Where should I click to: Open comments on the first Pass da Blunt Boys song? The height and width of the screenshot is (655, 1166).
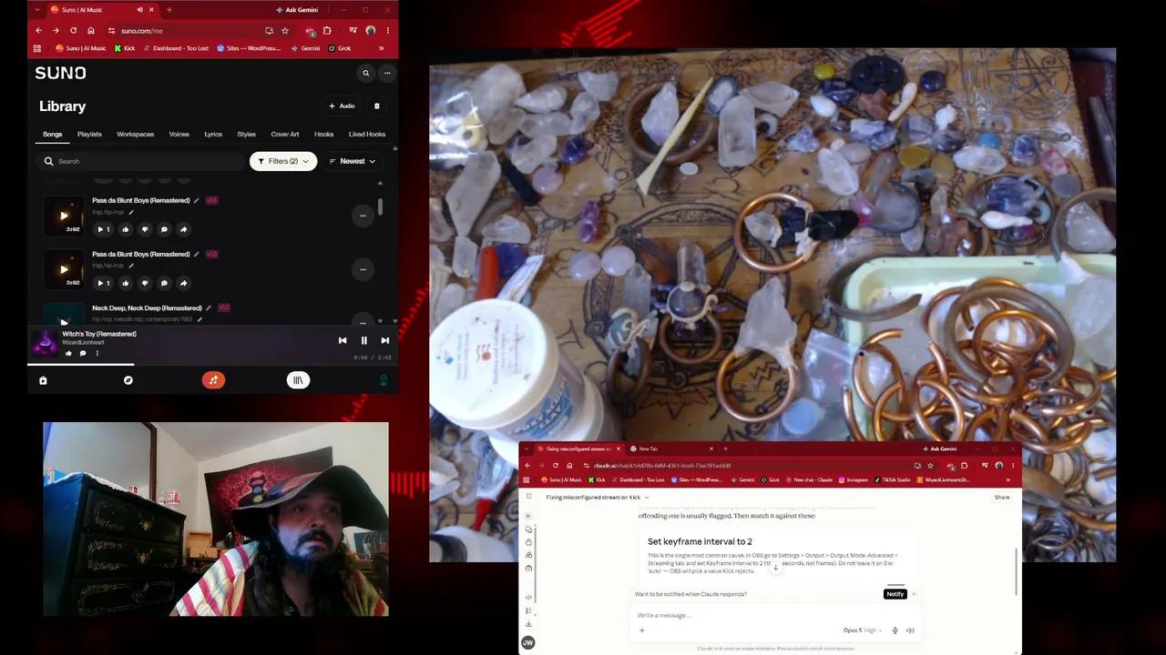point(164,229)
